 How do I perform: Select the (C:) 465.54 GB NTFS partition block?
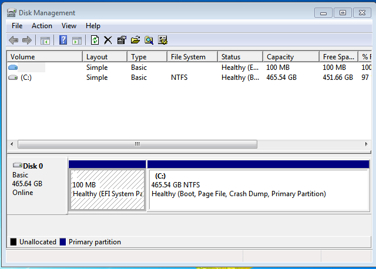click(x=258, y=189)
